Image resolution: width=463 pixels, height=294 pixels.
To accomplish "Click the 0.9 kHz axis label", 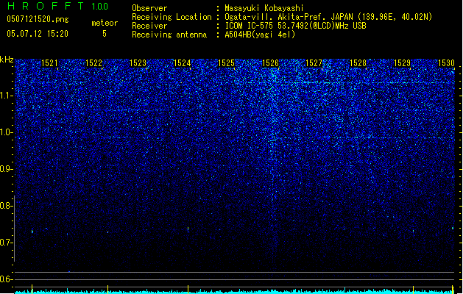I will [x=7, y=169].
